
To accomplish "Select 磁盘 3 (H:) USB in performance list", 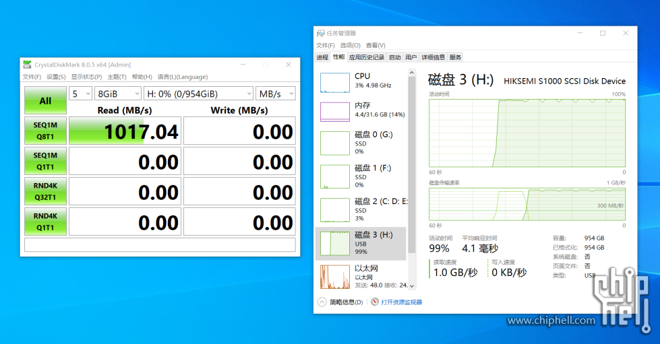I will pos(361,243).
